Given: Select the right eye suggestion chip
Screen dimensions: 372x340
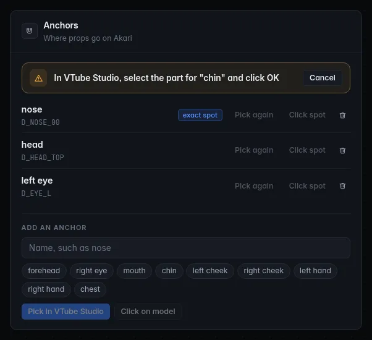Looking at the screenshot, I should coord(91,271).
